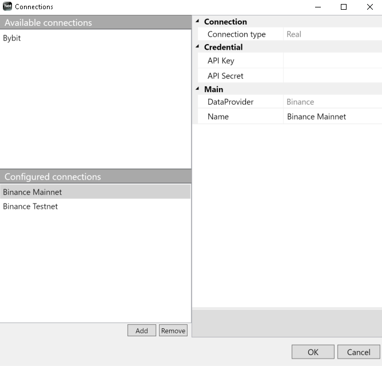This screenshot has width=382, height=366.
Task: Maximize the Connections window
Action: 344,7
